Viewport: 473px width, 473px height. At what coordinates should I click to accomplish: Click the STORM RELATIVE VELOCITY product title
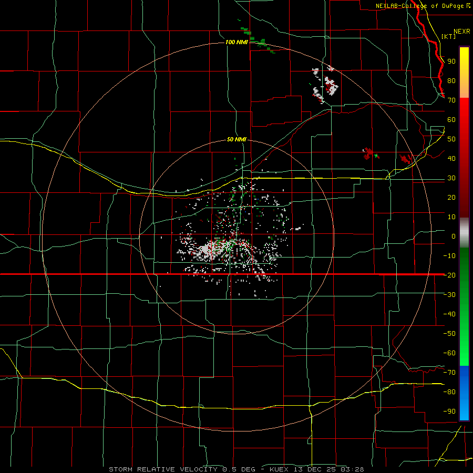point(163,469)
